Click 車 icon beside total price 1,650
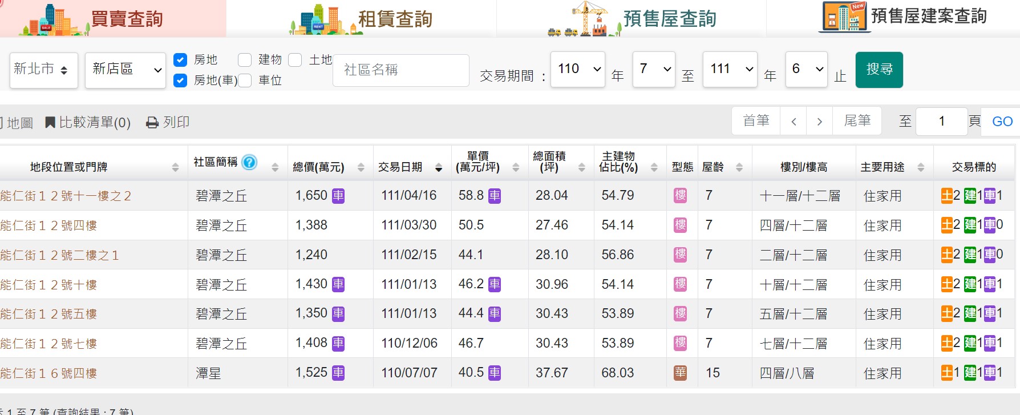 pos(338,196)
